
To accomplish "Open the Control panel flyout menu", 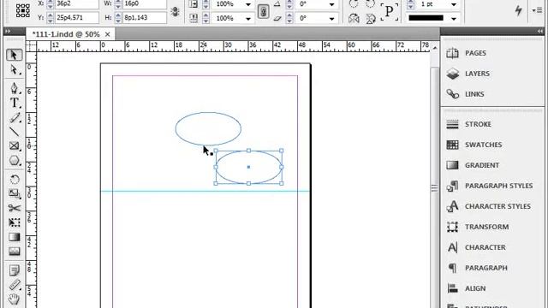I will click(x=537, y=11).
